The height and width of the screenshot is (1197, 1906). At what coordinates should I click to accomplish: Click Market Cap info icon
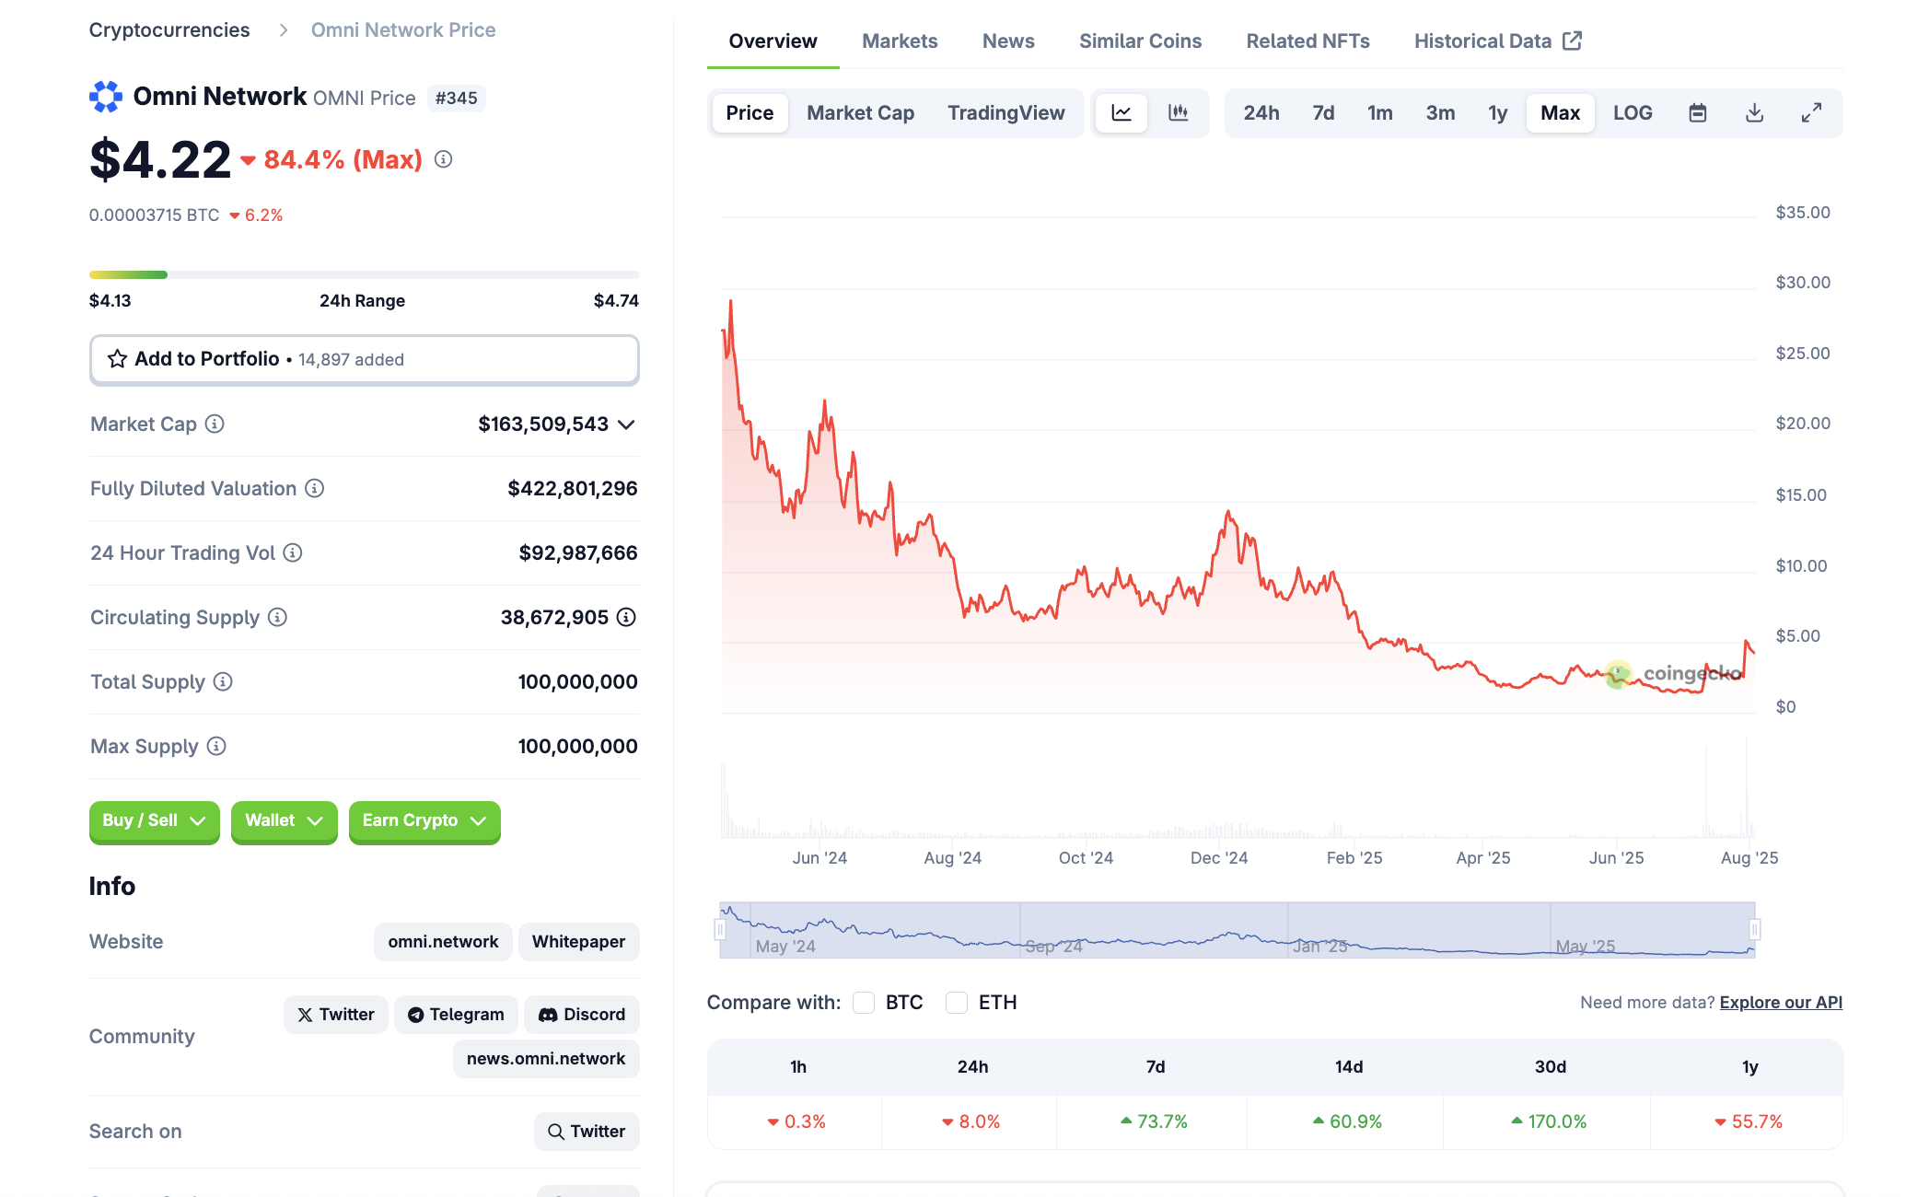tap(215, 424)
